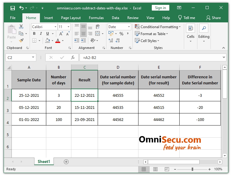Click the Undo arrow icon
Screen dimensions: 231x176
tap(21, 8)
